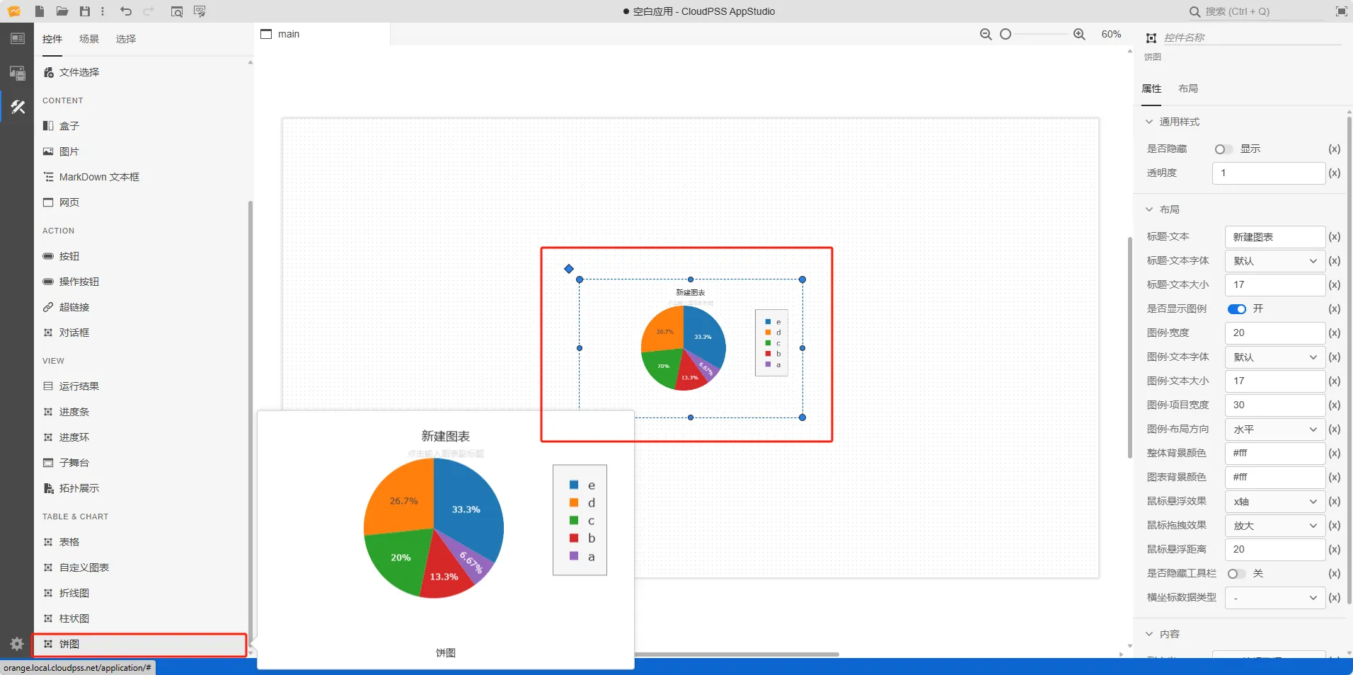Click the zoom slider handle

click(x=1006, y=34)
